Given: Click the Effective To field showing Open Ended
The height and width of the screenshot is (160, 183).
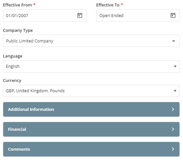Looking at the screenshot, I should (138, 15).
